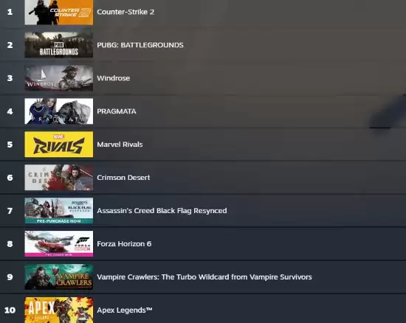Screen dimensions: 406x323
Task: Open the Counter-Strike 2 game thumbnail
Action: pos(59,12)
